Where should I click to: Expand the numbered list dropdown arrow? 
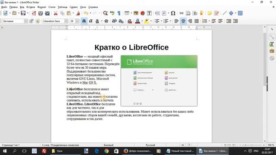click(x=170, y=21)
